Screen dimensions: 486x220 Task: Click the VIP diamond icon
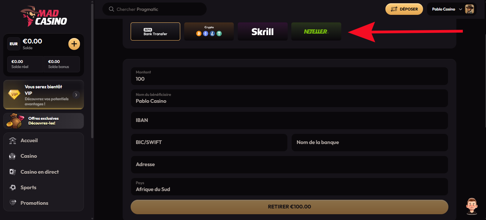point(14,95)
